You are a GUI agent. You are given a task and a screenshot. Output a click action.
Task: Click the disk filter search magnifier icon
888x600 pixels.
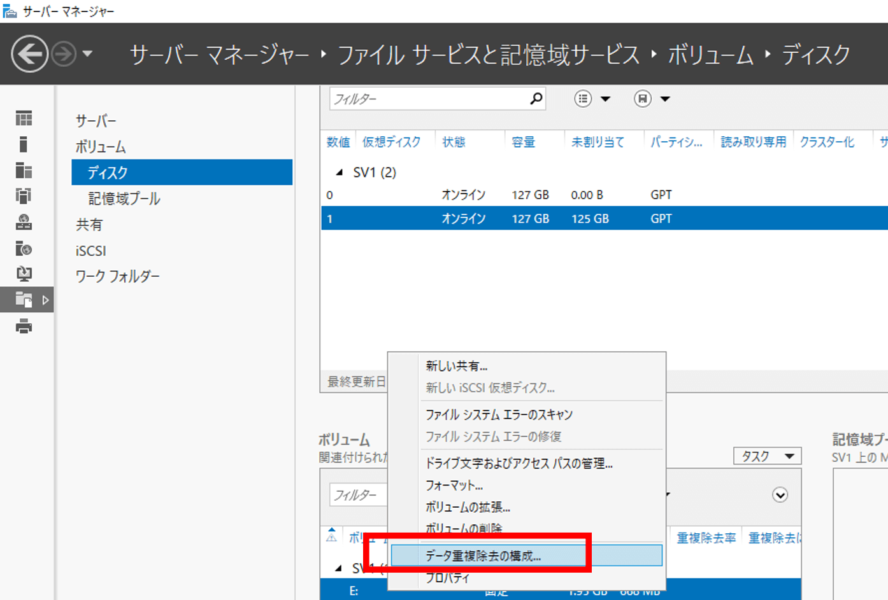[x=536, y=99]
